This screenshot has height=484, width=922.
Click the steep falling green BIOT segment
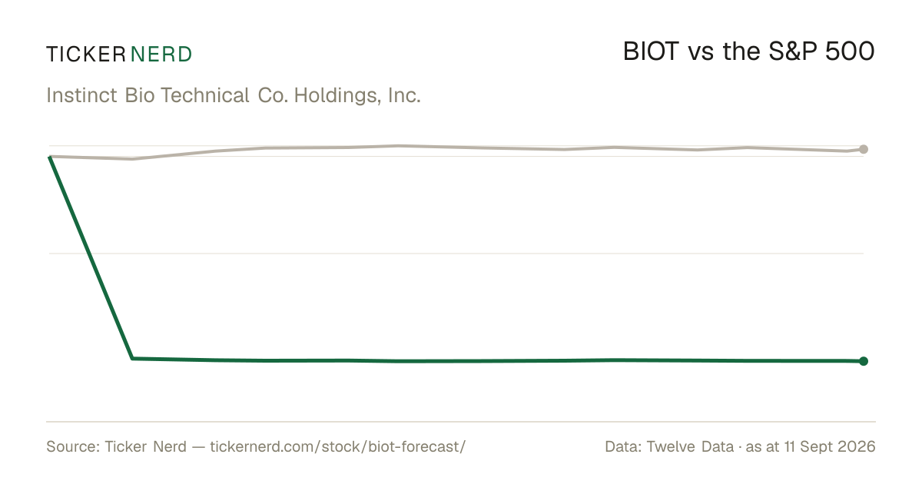tap(91, 257)
